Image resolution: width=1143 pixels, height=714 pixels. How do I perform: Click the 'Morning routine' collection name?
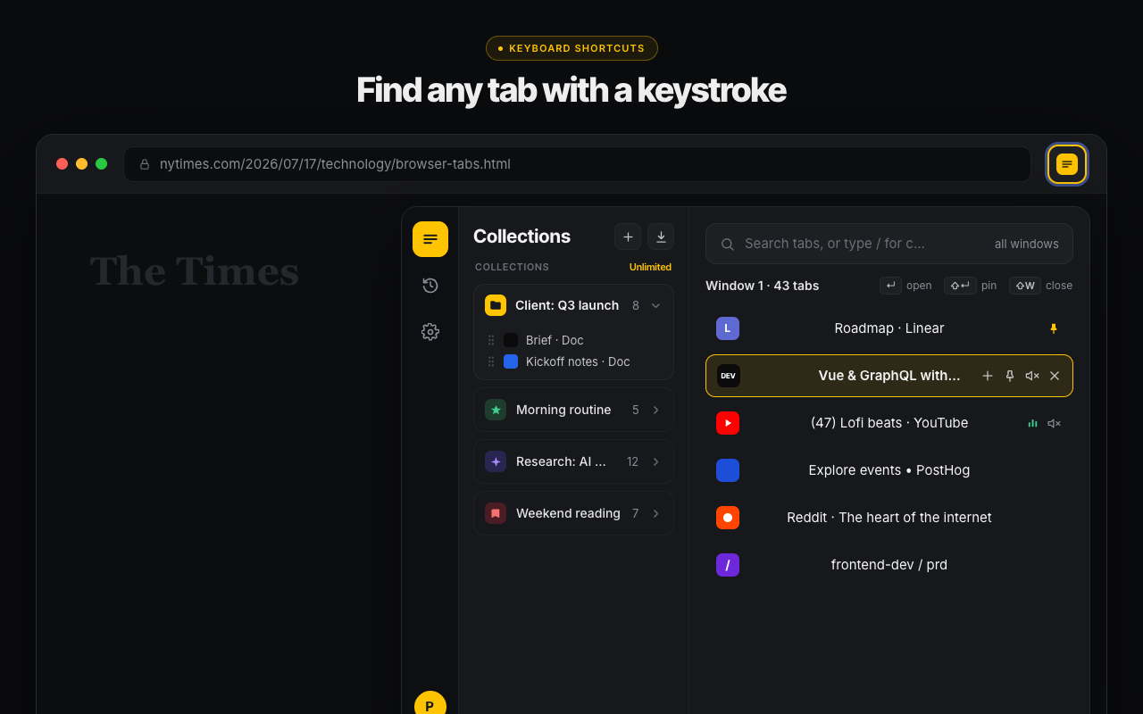click(563, 410)
